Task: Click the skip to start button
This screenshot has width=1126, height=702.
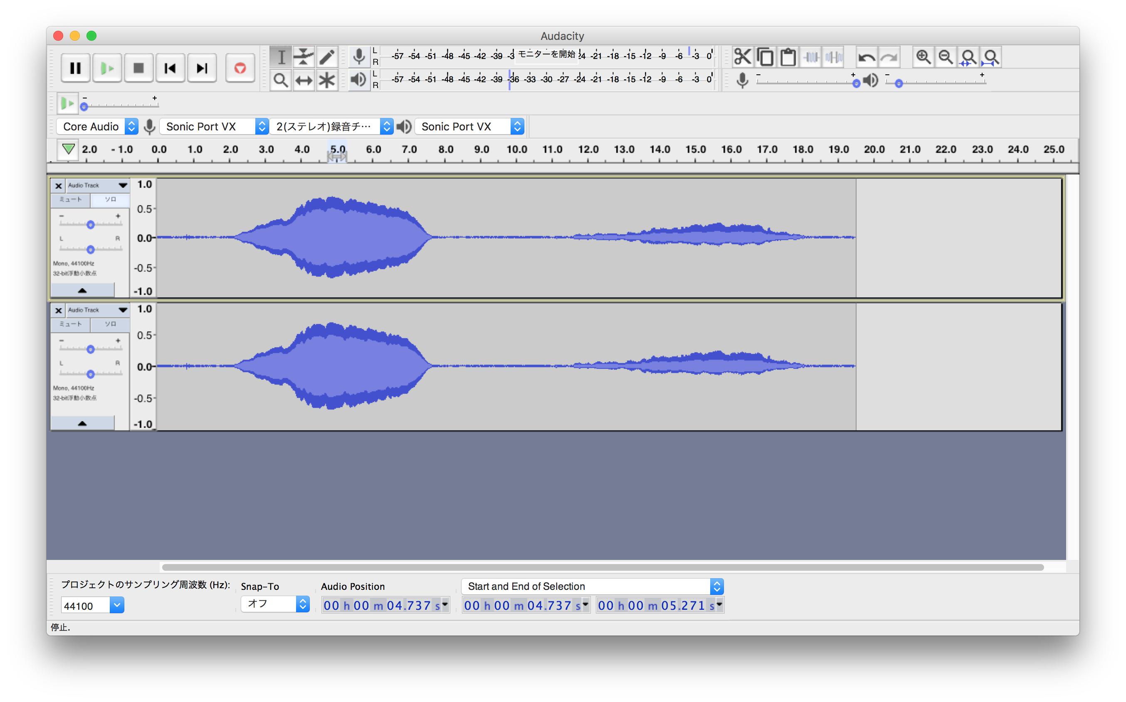Action: point(169,68)
